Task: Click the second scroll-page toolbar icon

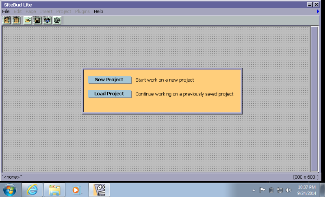Action: coord(16,20)
